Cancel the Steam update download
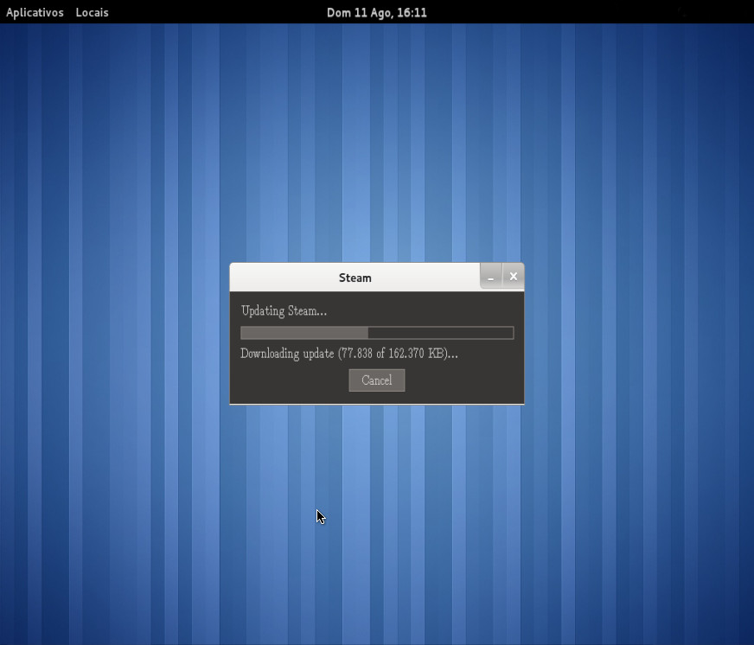 (x=376, y=380)
